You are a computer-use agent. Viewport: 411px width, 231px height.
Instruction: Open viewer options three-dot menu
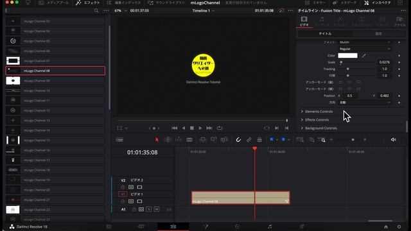[290, 11]
